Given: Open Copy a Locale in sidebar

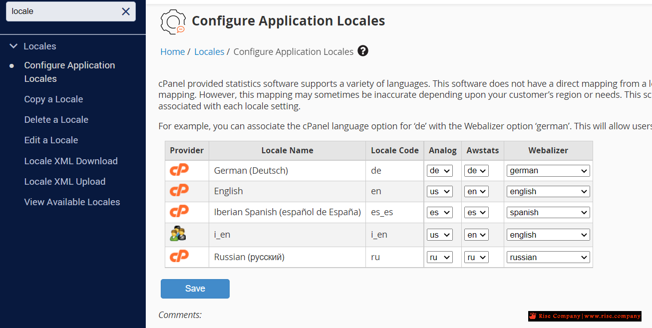Looking at the screenshot, I should [53, 99].
